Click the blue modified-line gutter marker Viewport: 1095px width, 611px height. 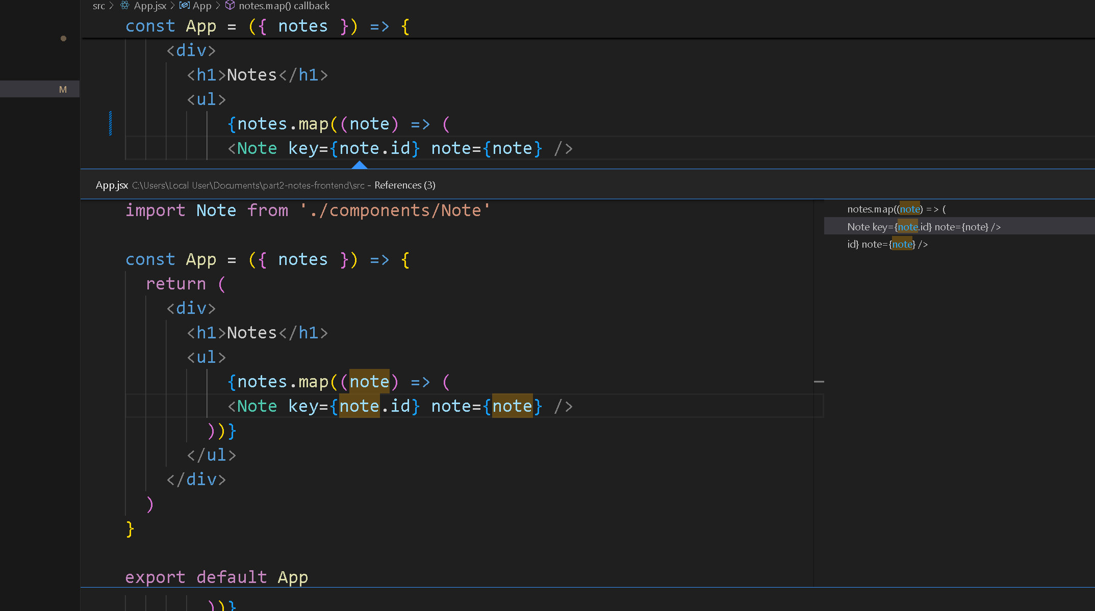click(110, 124)
